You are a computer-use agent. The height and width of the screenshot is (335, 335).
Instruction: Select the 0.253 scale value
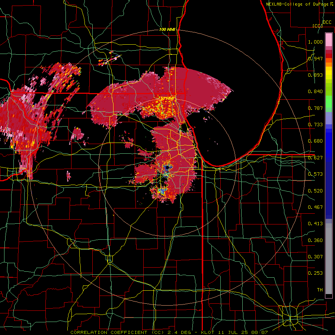coord(315,273)
